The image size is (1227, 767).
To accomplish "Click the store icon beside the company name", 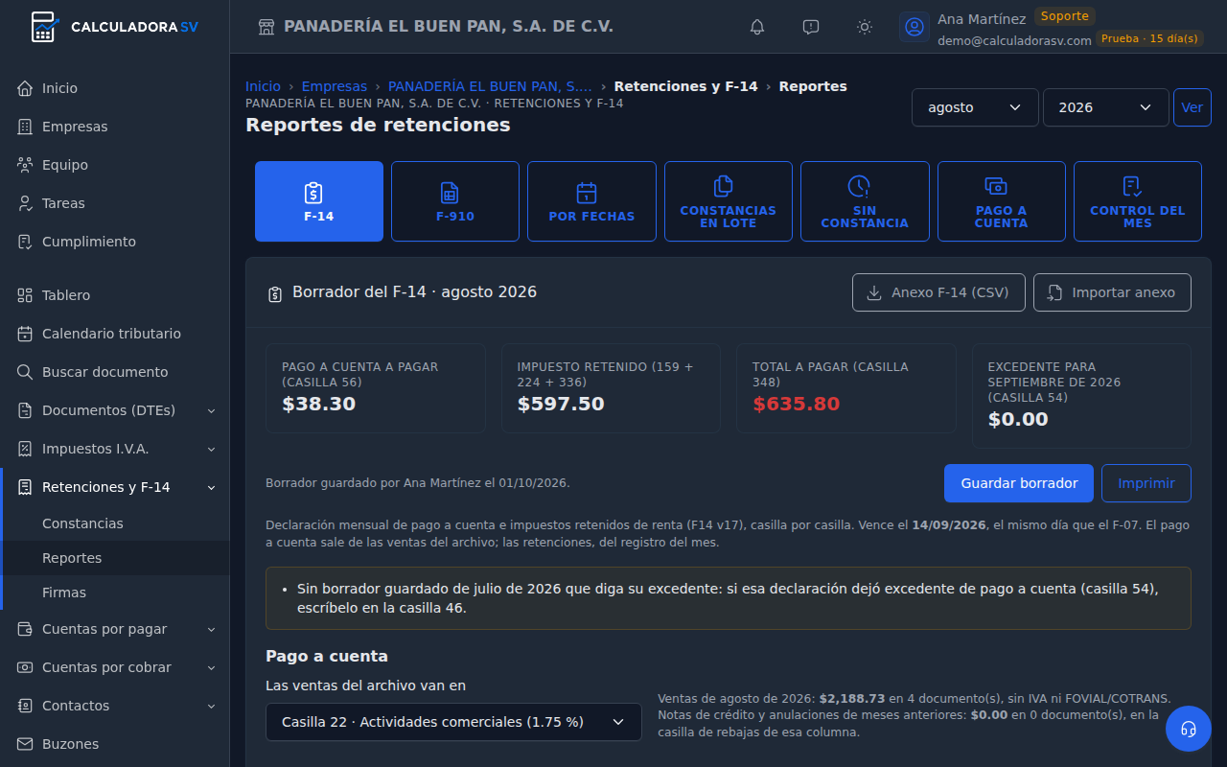I will 266,27.
